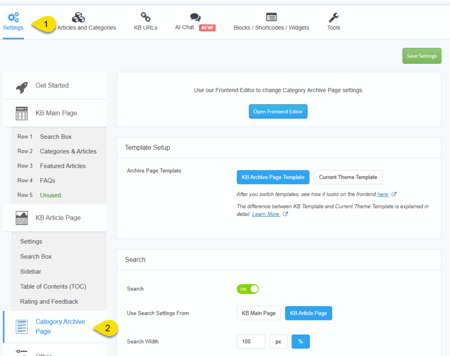Click the Tools wrench icon
Viewport: 450px width, 356px height.
pyautogui.click(x=334, y=17)
